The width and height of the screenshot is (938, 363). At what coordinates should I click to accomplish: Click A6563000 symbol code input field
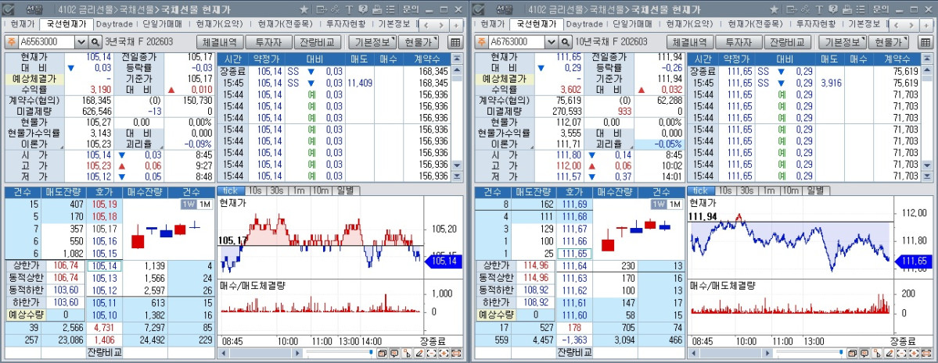(47, 42)
